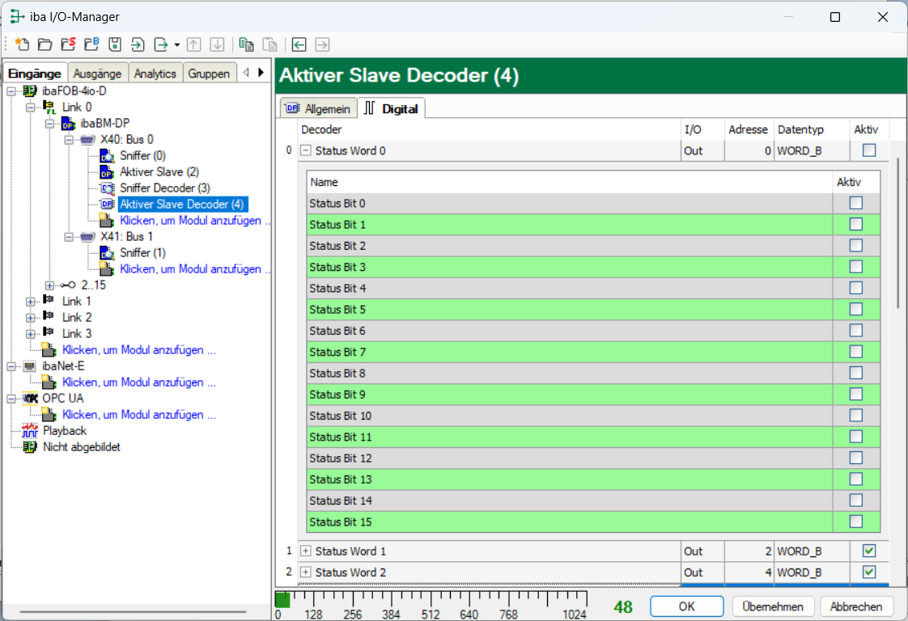
Task: Switch to the Gruppen tab
Action: coord(209,74)
